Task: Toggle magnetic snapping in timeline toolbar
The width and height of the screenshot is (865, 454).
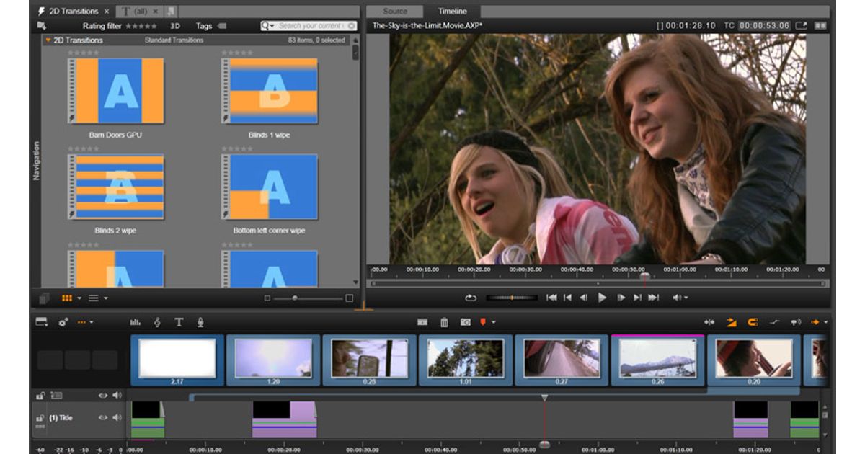Action: click(753, 322)
